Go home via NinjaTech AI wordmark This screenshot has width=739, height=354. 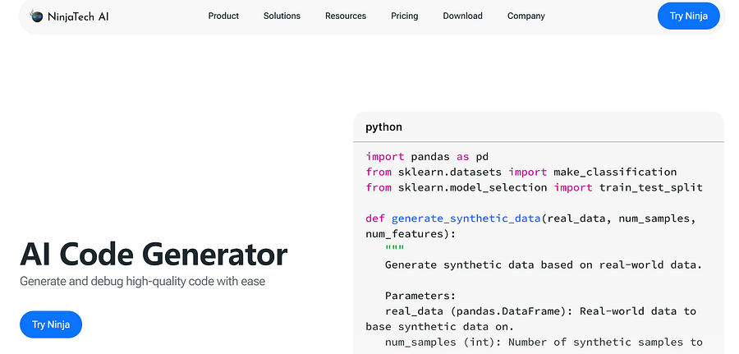click(x=78, y=16)
